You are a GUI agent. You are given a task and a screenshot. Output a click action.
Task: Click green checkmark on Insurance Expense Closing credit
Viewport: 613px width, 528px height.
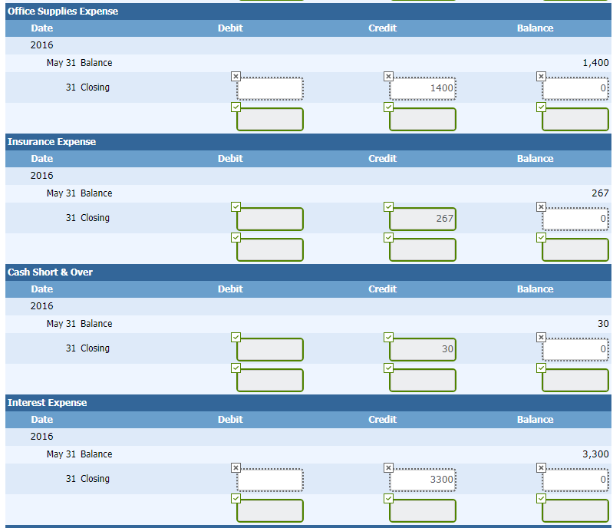pyautogui.click(x=388, y=206)
